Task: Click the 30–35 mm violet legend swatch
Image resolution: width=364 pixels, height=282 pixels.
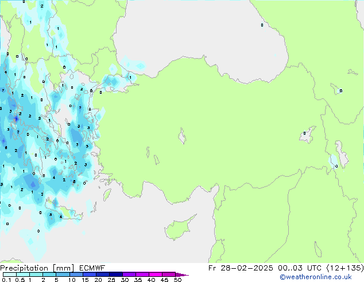Action: click(x=129, y=275)
